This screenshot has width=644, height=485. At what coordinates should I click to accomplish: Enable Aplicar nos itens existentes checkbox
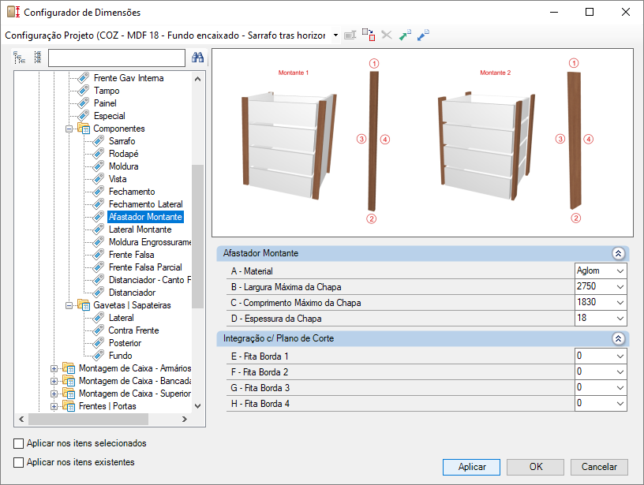point(18,462)
